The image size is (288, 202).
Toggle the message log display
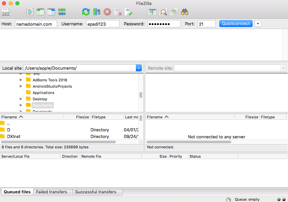(x=30, y=12)
